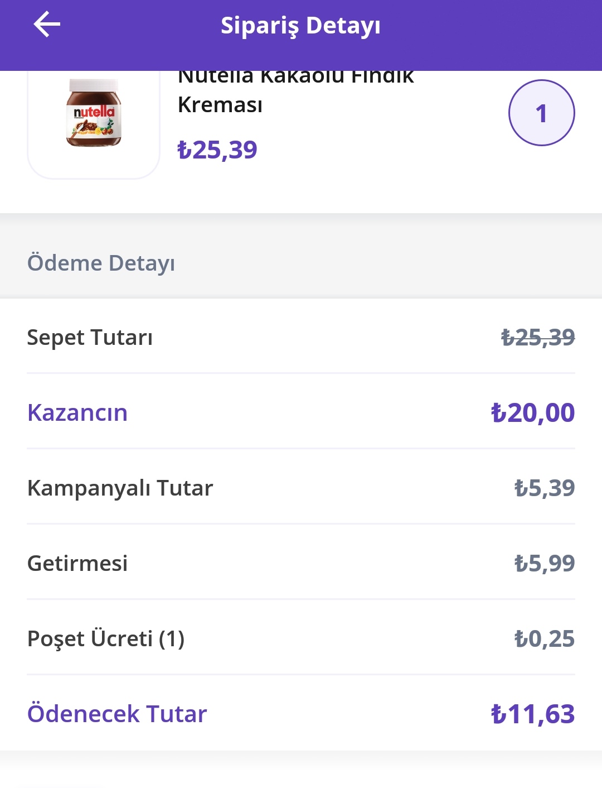Select the Sipariş Detayı header title
Image resolution: width=602 pixels, height=788 pixels.
300,26
